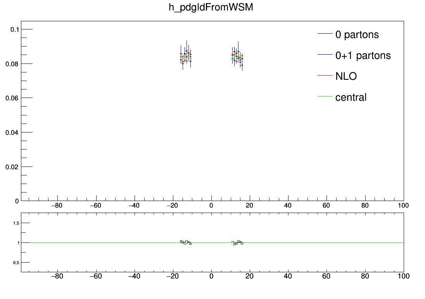Click the -40 label on the upper x-axis
This screenshot has width=425, height=299.
click(x=134, y=206)
